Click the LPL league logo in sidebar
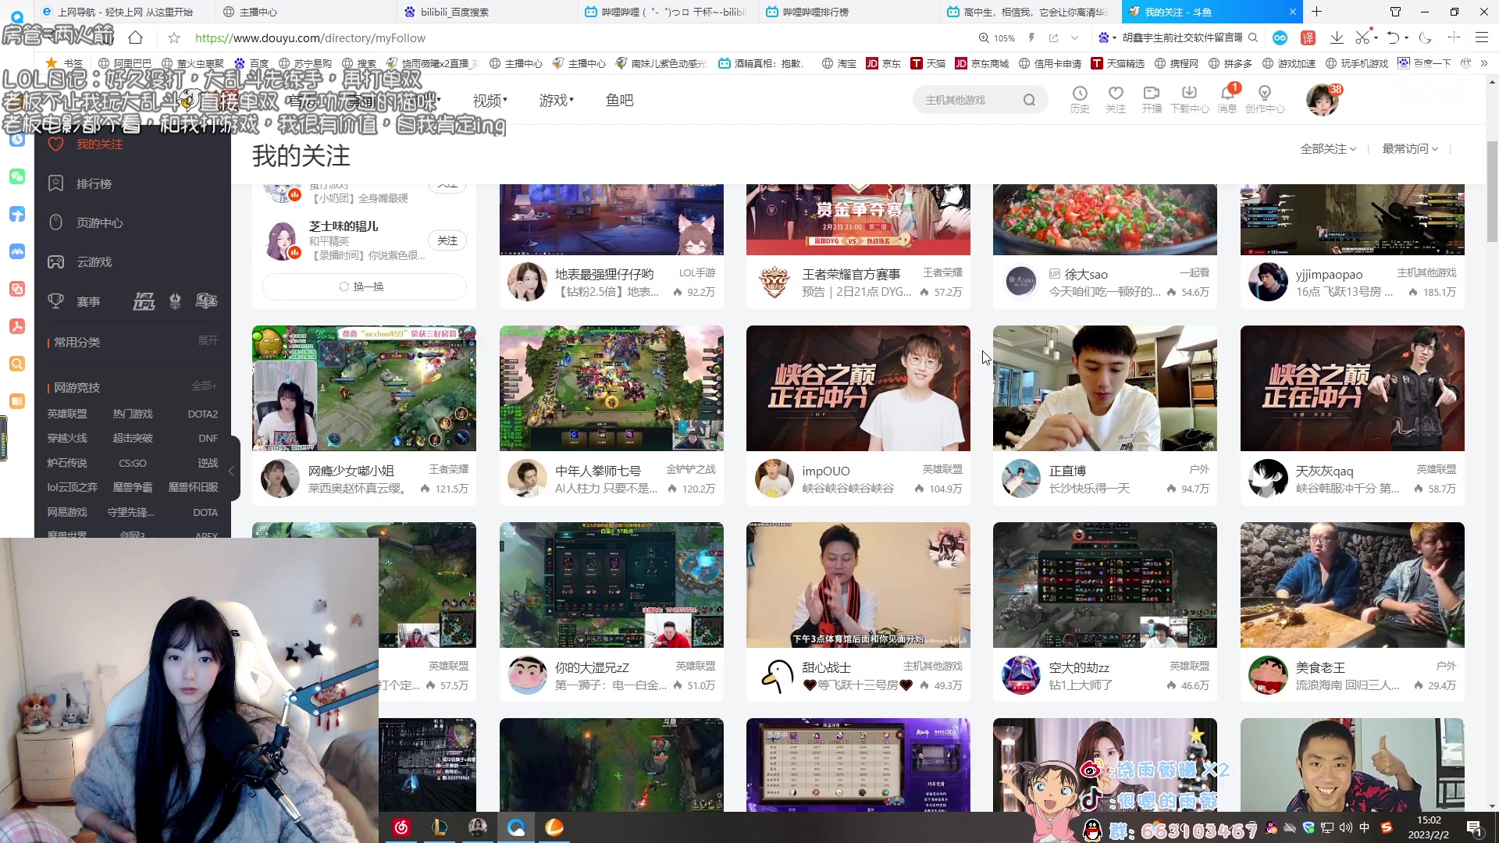The image size is (1499, 843). (144, 301)
